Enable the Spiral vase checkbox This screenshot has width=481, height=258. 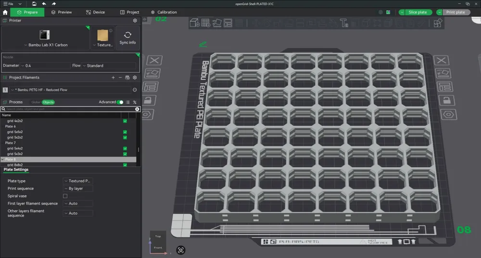tap(65, 196)
